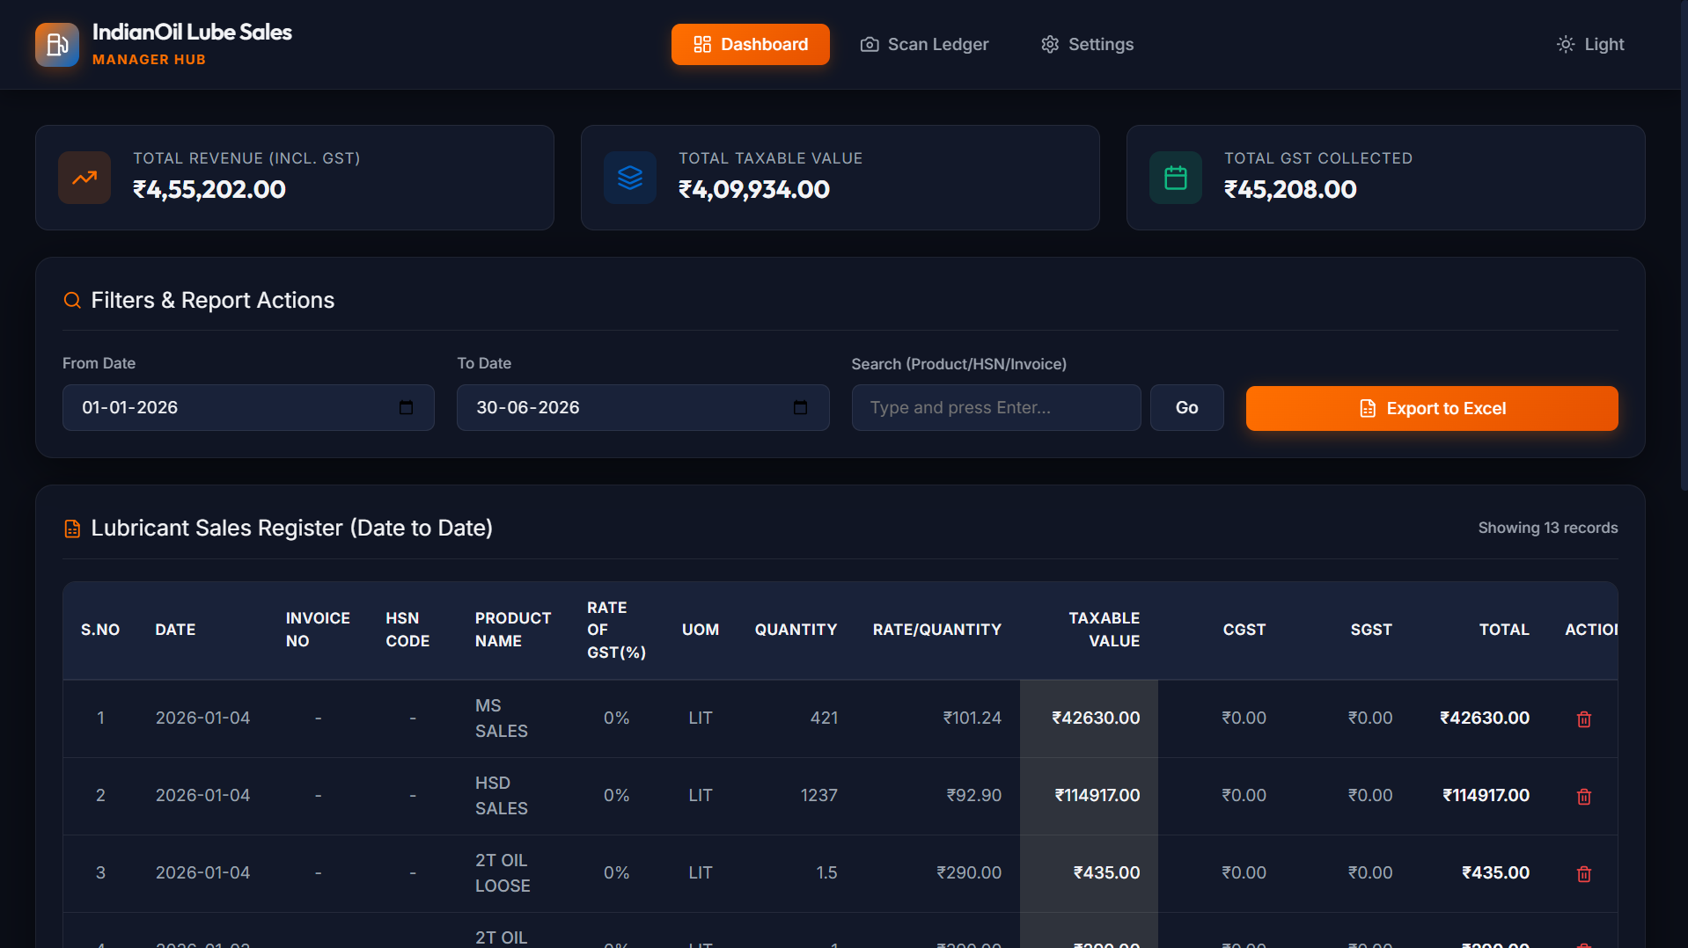Delete the ₹435.00 2T OIL LOOSE row
This screenshot has height=948, width=1688.
coord(1584,873)
